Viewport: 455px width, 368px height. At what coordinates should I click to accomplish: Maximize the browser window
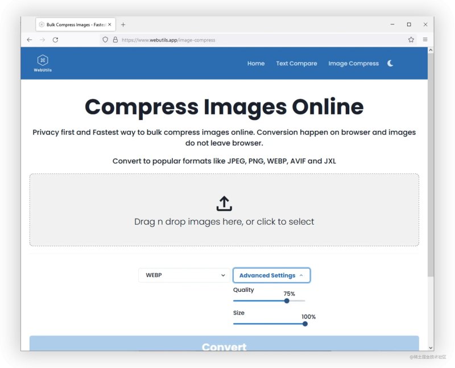click(409, 24)
